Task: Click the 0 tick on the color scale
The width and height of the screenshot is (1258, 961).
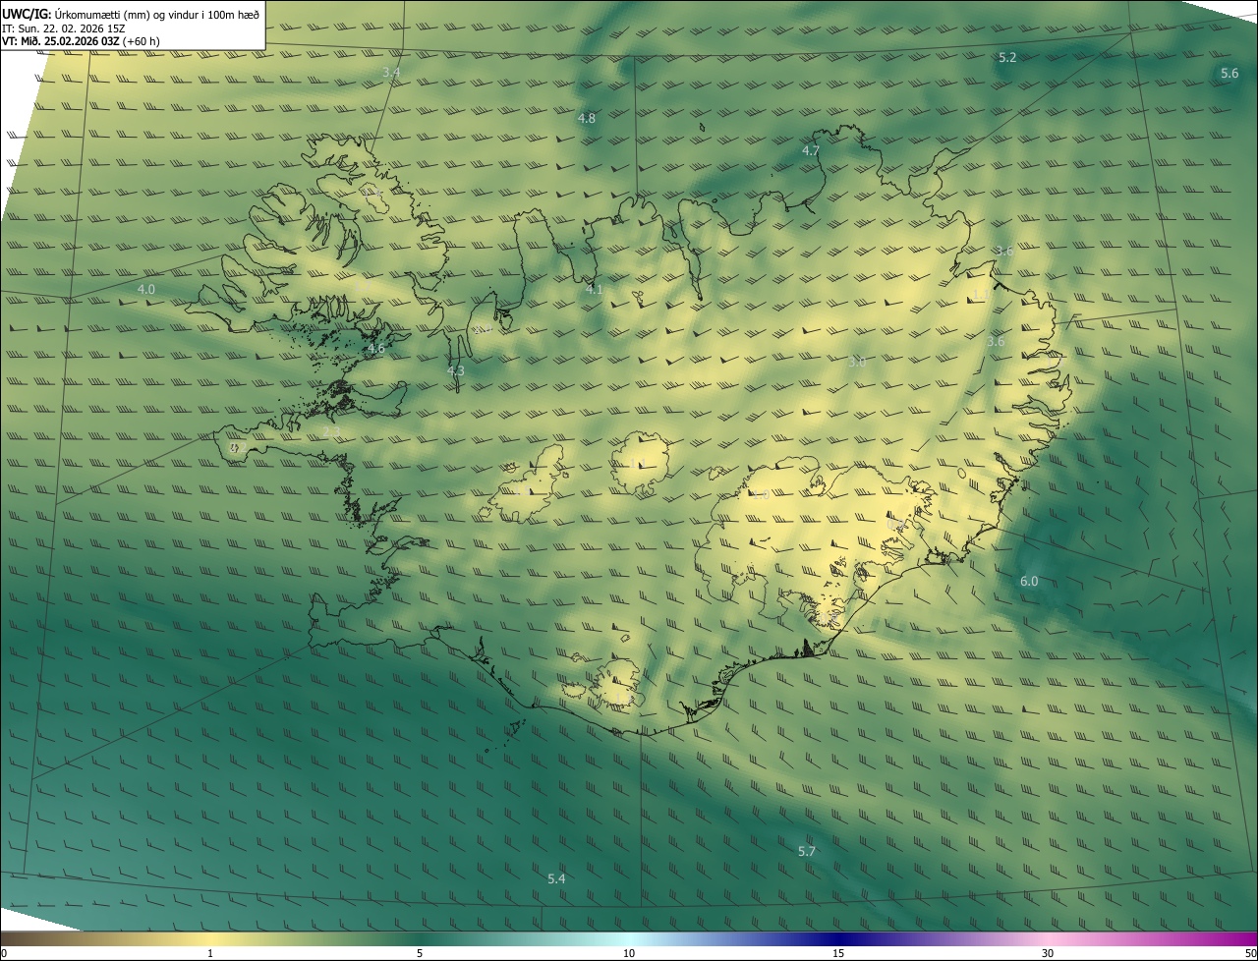Action: pos(4,953)
